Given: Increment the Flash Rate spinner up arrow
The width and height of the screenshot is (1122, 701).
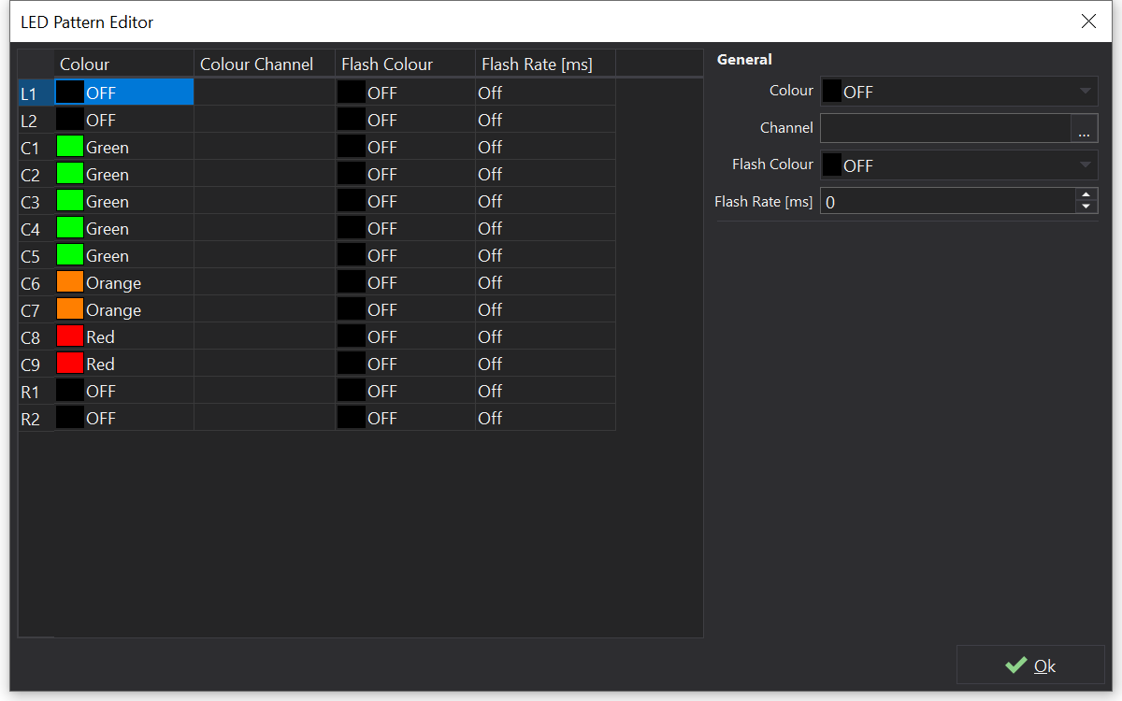Looking at the screenshot, I should pyautogui.click(x=1086, y=195).
